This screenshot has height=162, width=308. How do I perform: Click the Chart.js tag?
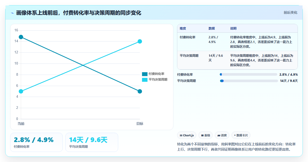(x=187, y=135)
